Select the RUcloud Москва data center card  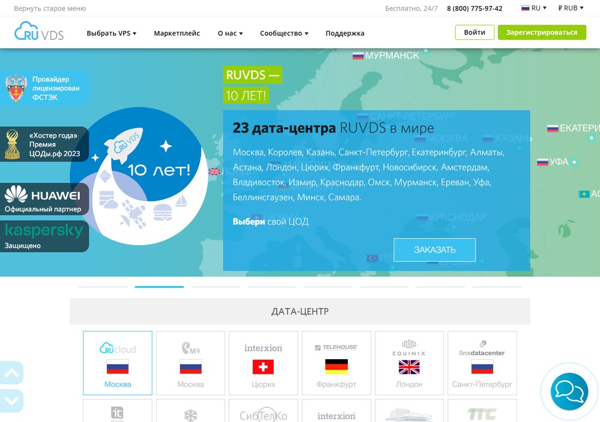click(x=117, y=363)
